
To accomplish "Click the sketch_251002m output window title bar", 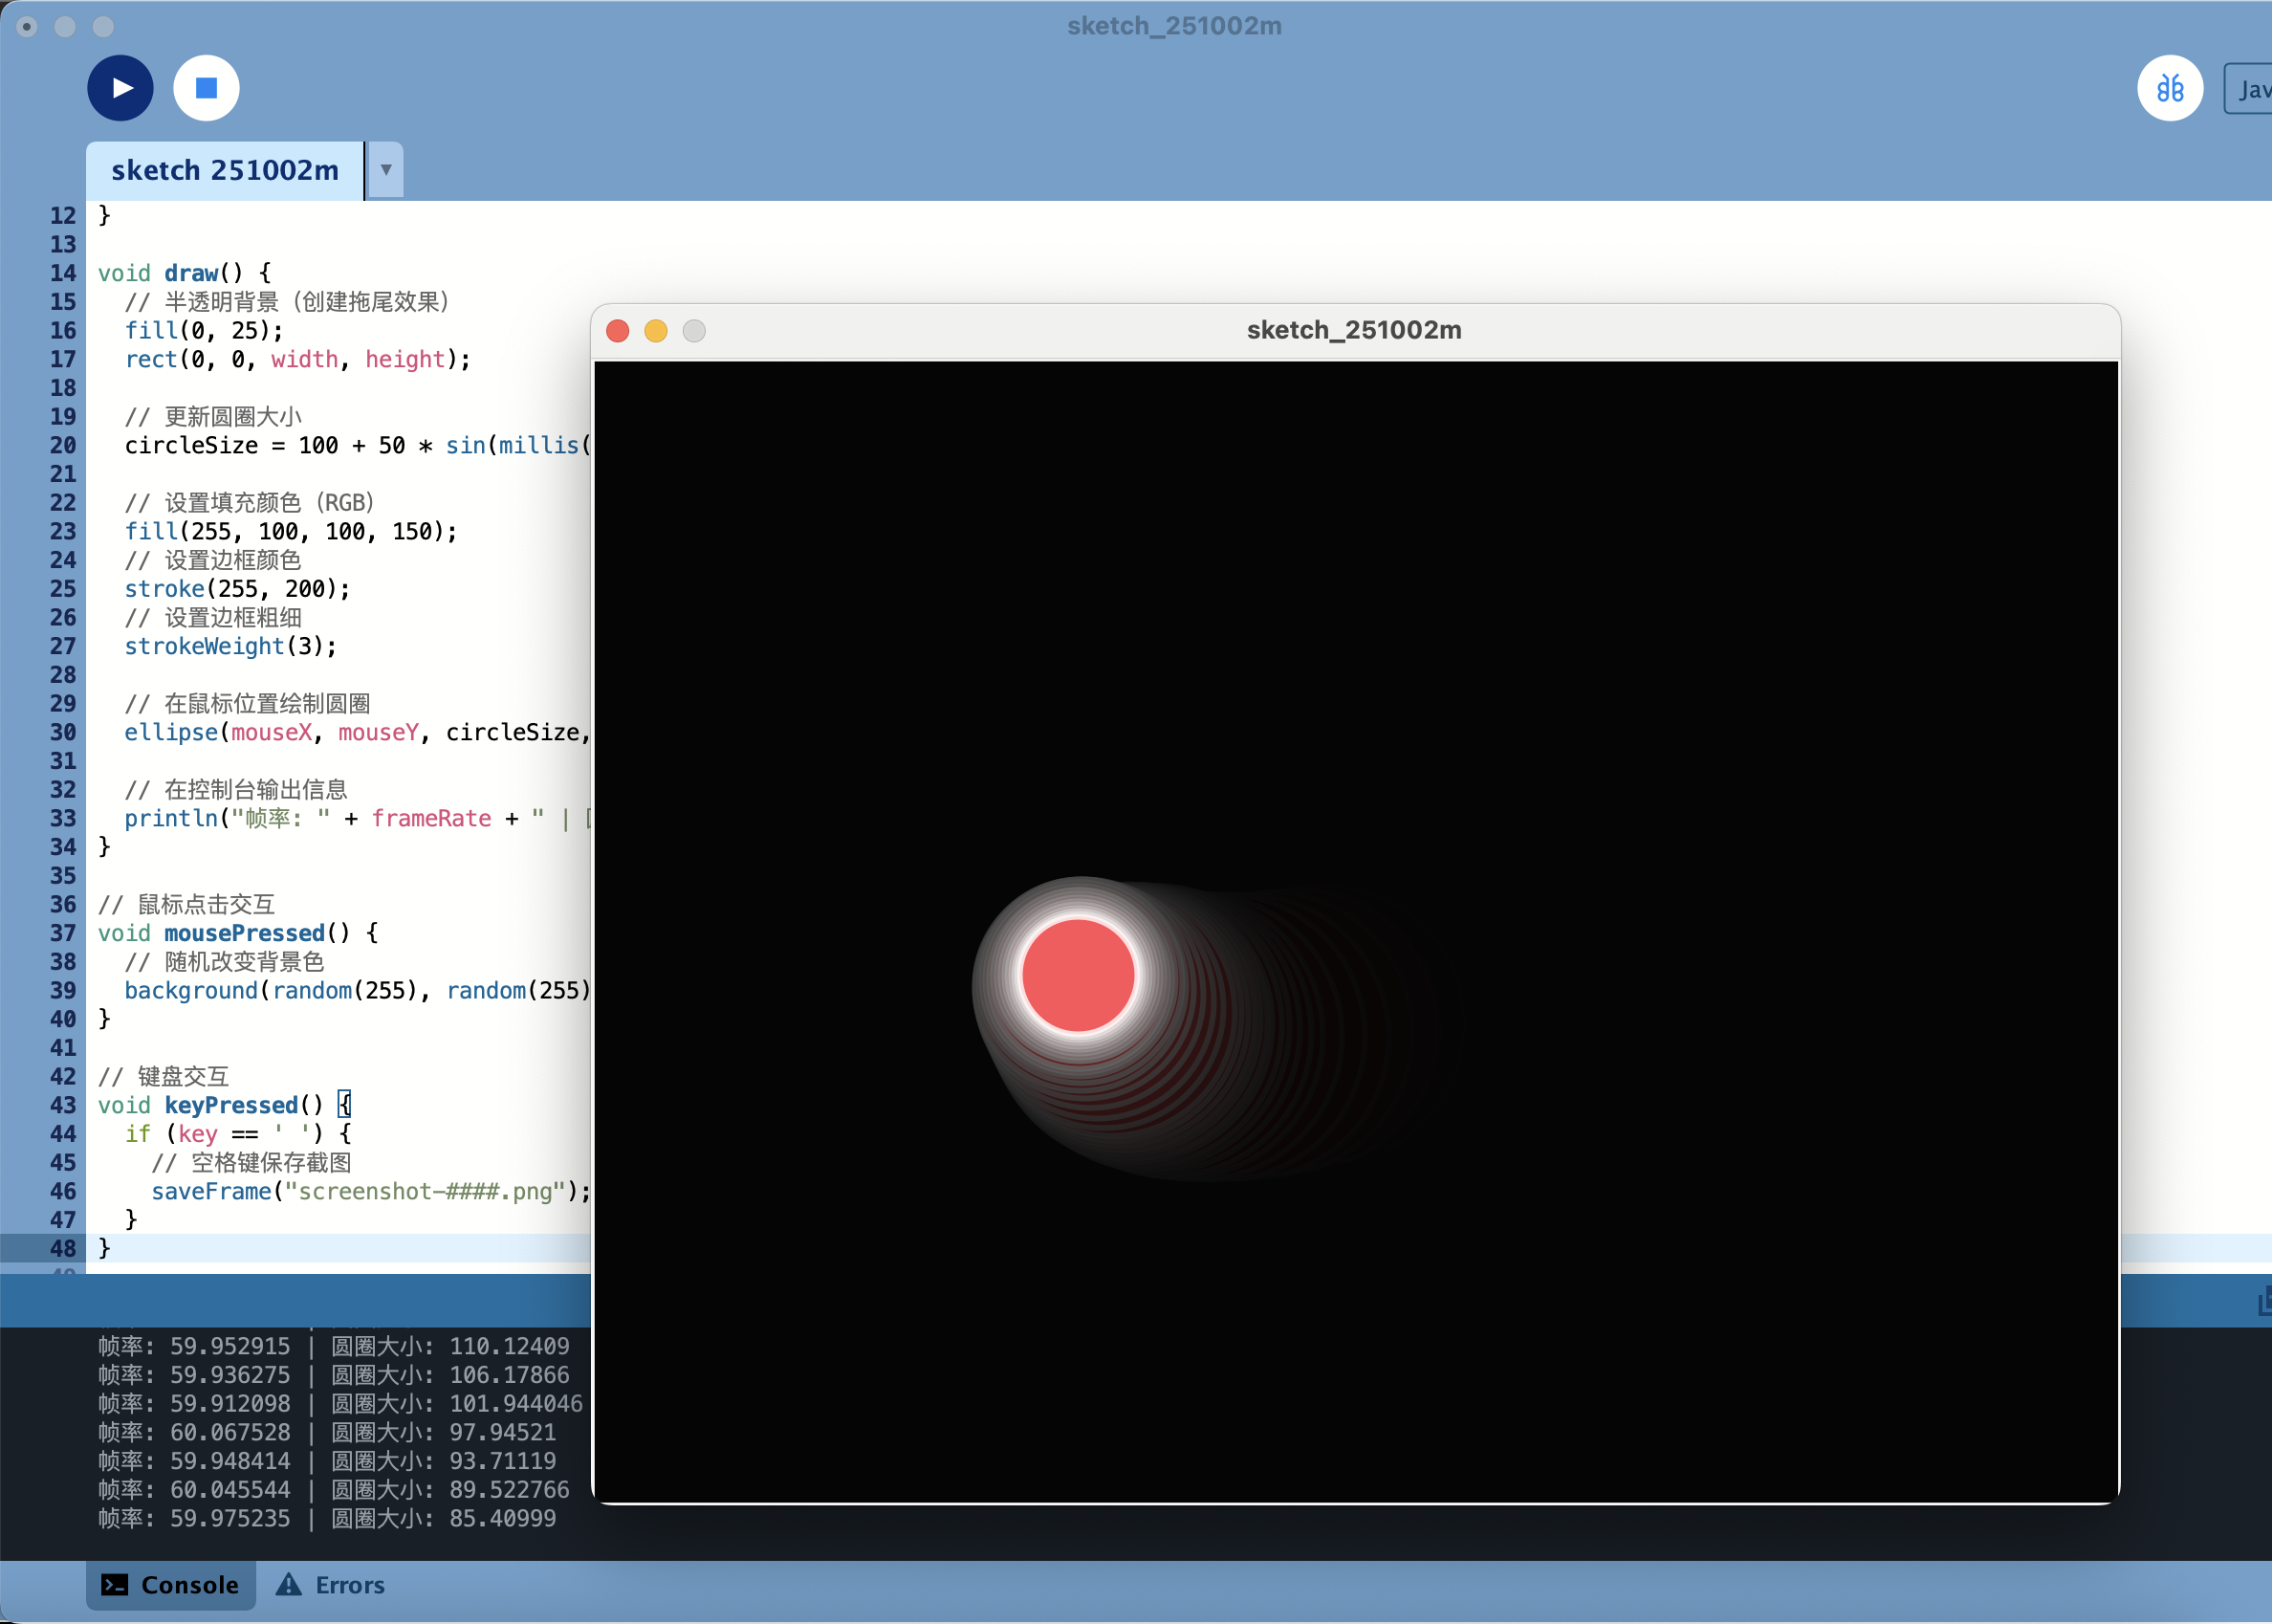I will (x=1352, y=330).
